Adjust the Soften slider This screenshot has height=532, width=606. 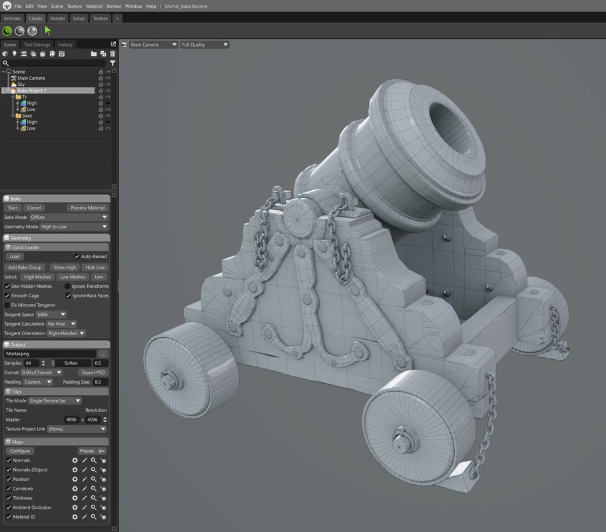(x=71, y=363)
